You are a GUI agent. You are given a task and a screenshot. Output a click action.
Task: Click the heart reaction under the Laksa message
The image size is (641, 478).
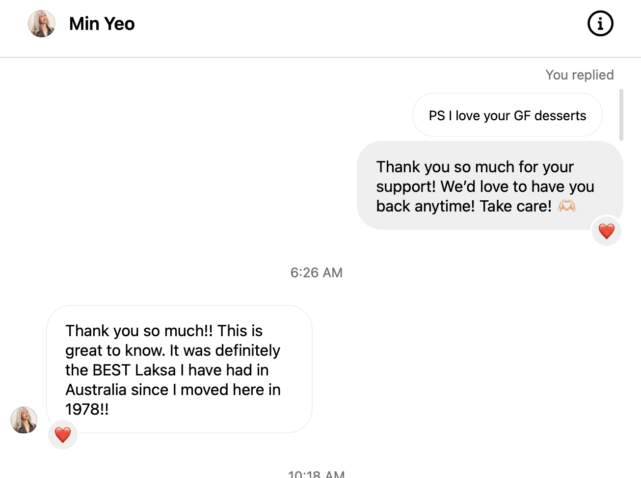pyautogui.click(x=63, y=435)
